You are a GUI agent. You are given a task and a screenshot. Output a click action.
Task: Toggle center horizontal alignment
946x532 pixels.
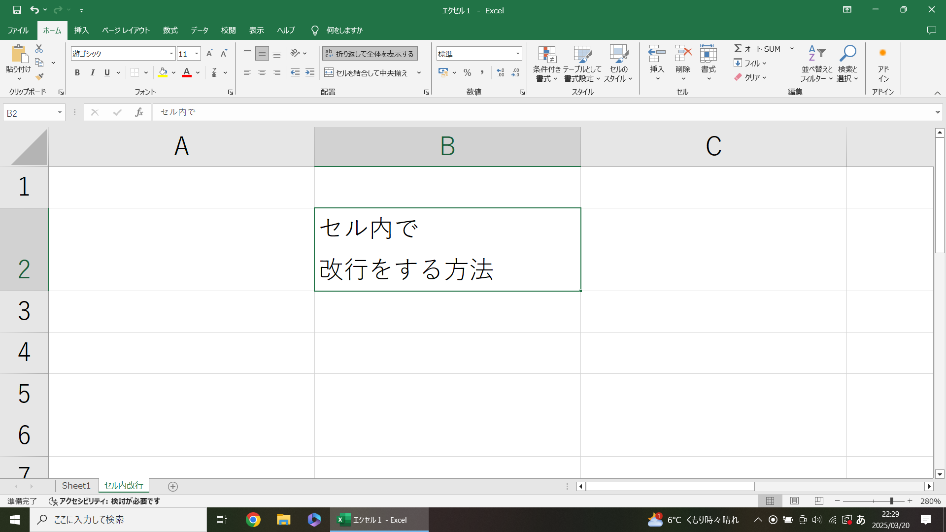coord(262,72)
